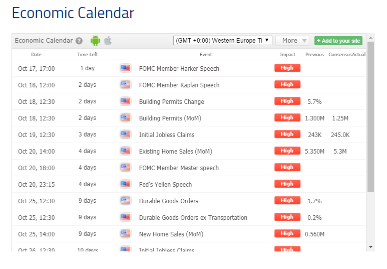The height and width of the screenshot is (269, 387).
Task: Click the help question mark icon
Action: click(x=79, y=41)
